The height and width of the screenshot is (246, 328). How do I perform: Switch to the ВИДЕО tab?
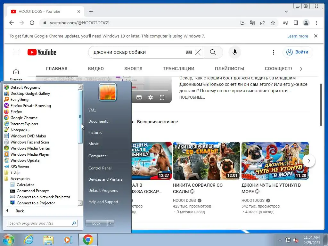point(96,69)
